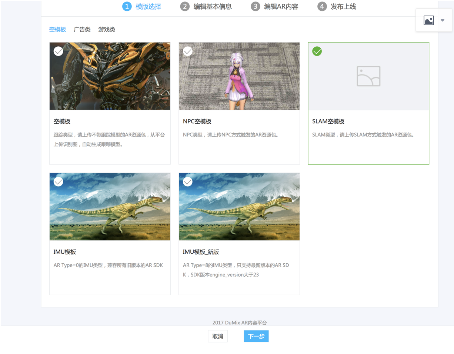The width and height of the screenshot is (454, 354).
Task: Select the IMU模板 template checkmark
Action: pyautogui.click(x=58, y=181)
